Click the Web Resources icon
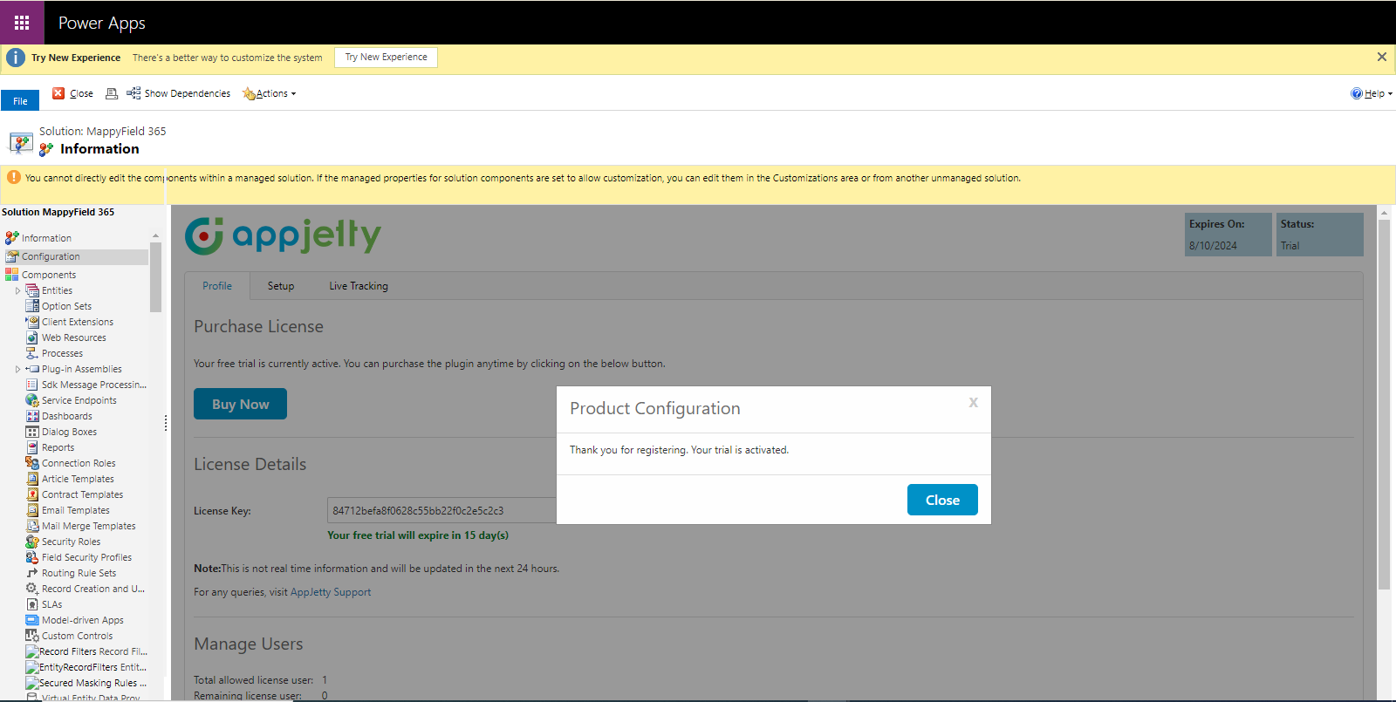The image size is (1396, 702). [x=32, y=337]
